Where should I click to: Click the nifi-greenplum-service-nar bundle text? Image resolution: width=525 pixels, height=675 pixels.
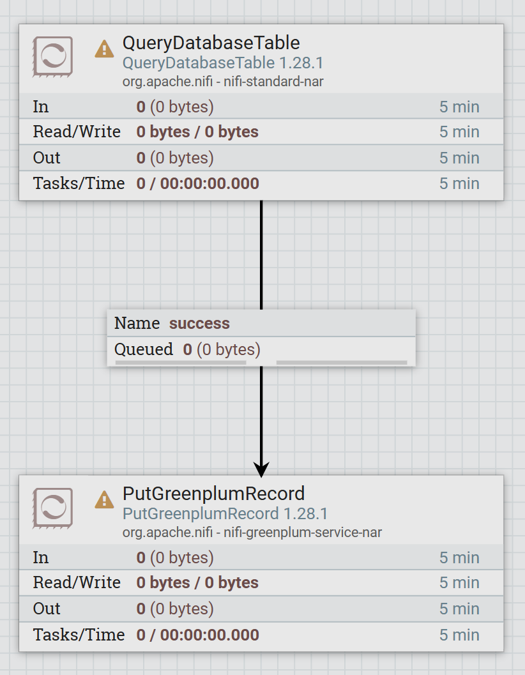[x=303, y=533]
